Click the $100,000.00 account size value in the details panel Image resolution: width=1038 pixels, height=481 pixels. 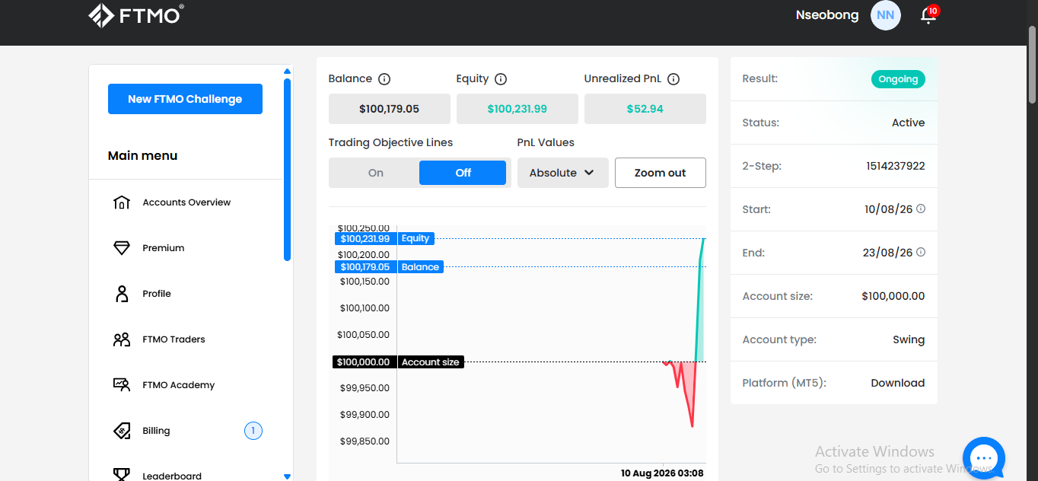coord(893,296)
